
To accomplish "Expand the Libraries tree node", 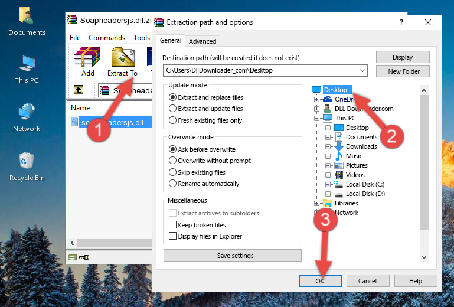I will point(316,203).
